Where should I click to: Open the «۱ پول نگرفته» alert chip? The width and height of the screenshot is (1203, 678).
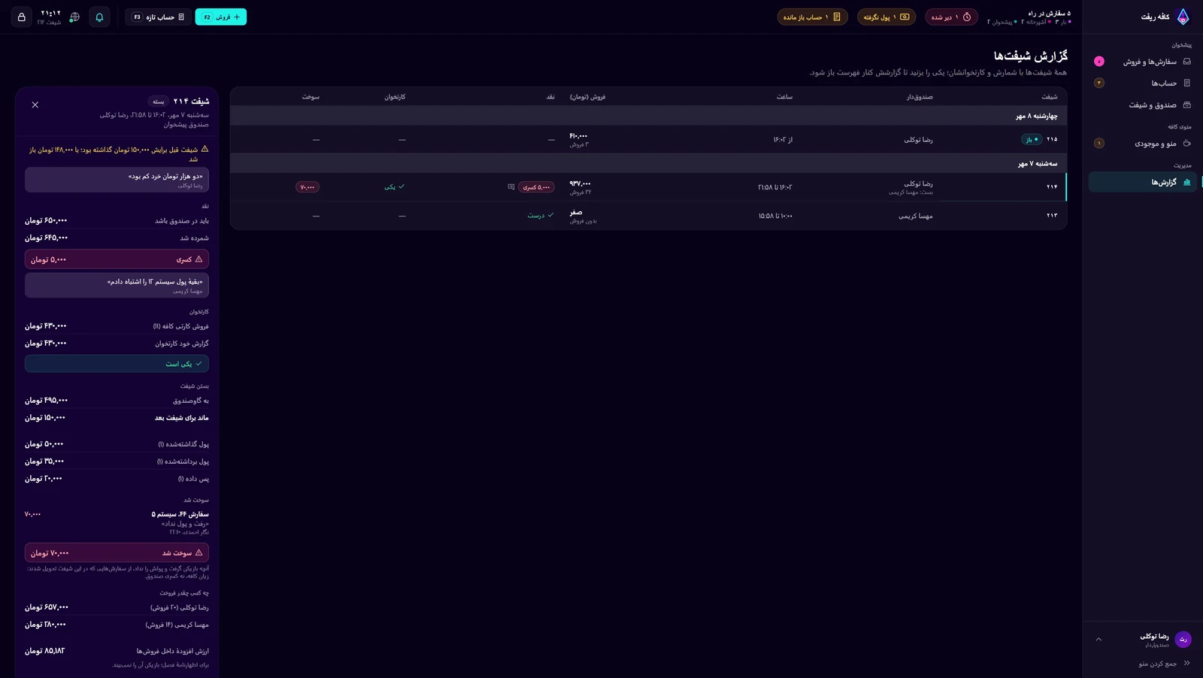click(886, 17)
